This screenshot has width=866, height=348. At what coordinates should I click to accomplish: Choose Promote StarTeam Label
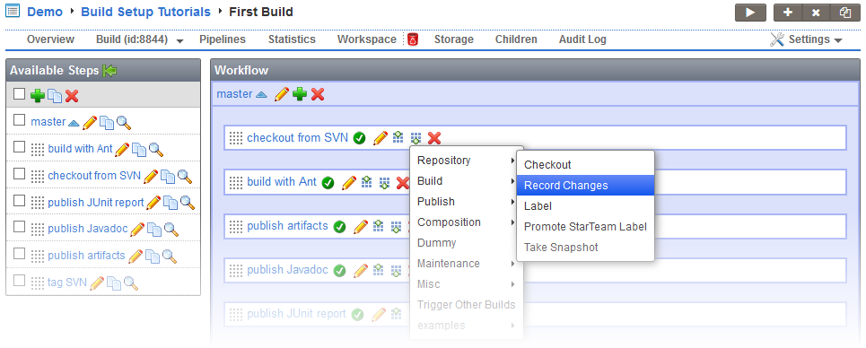tap(585, 227)
